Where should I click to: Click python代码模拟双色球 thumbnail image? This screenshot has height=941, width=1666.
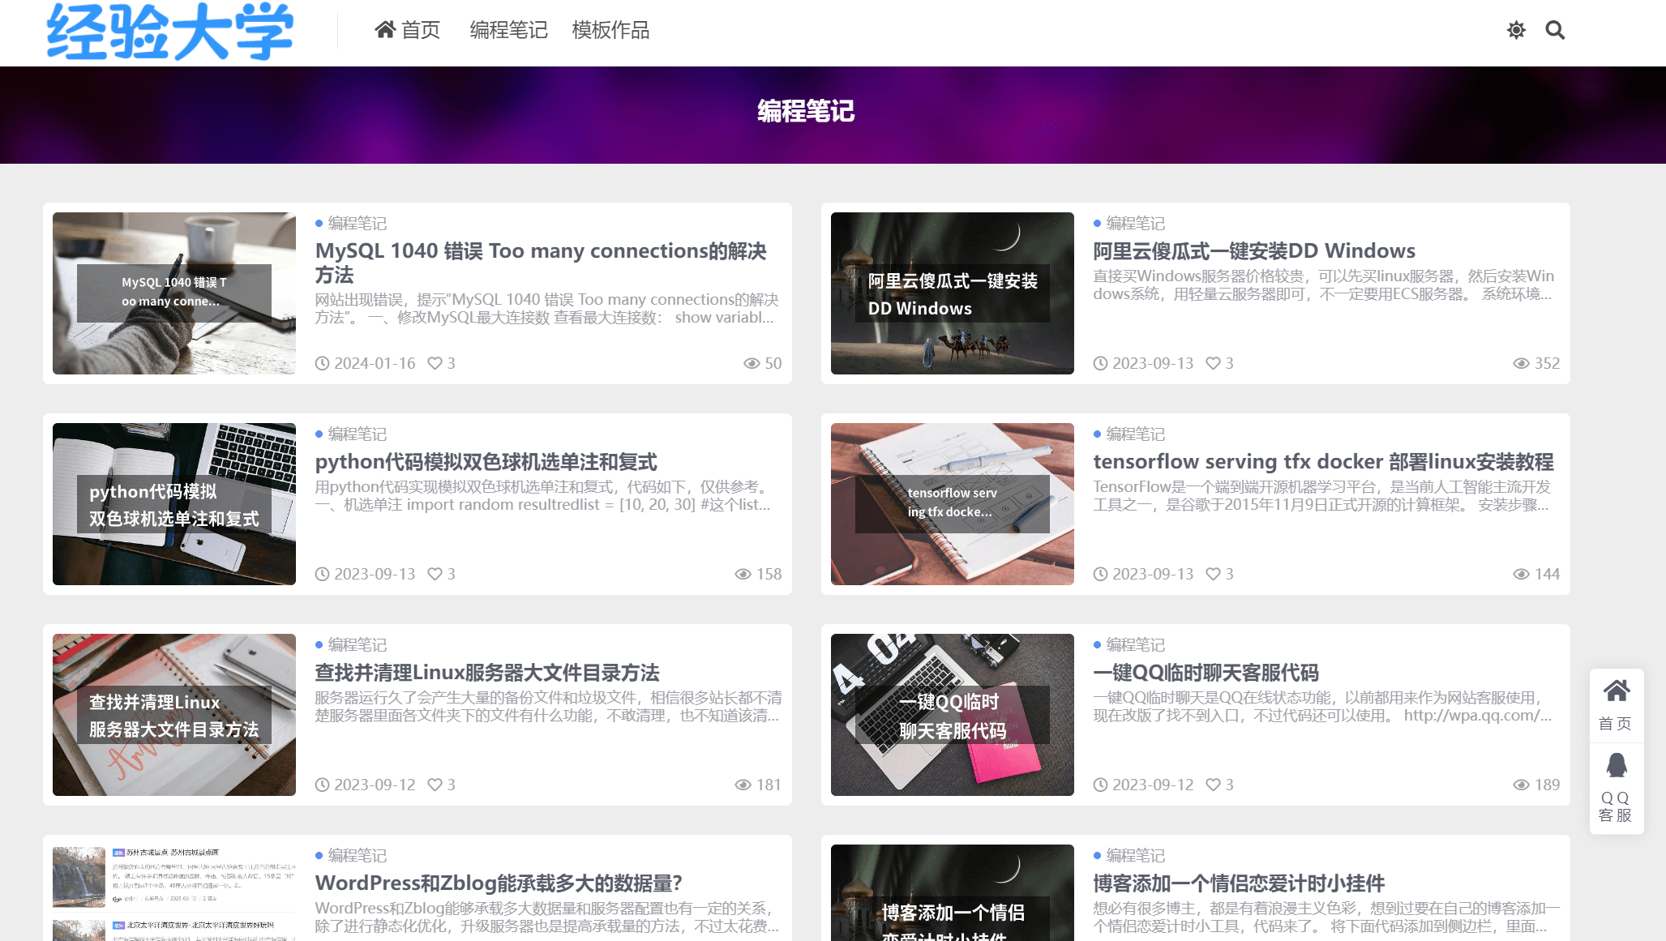click(x=173, y=504)
